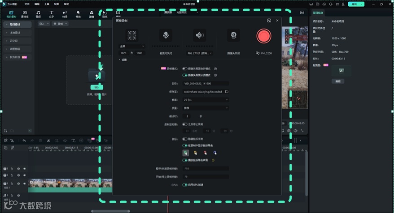Image resolution: width=394 pixels, height=213 pixels.
Task: Click the edit thumbnail pencil icon in project info
Action: [x=341, y=71]
